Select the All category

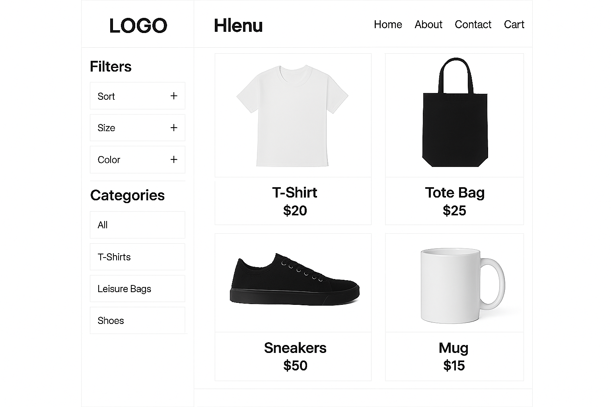coord(137,225)
